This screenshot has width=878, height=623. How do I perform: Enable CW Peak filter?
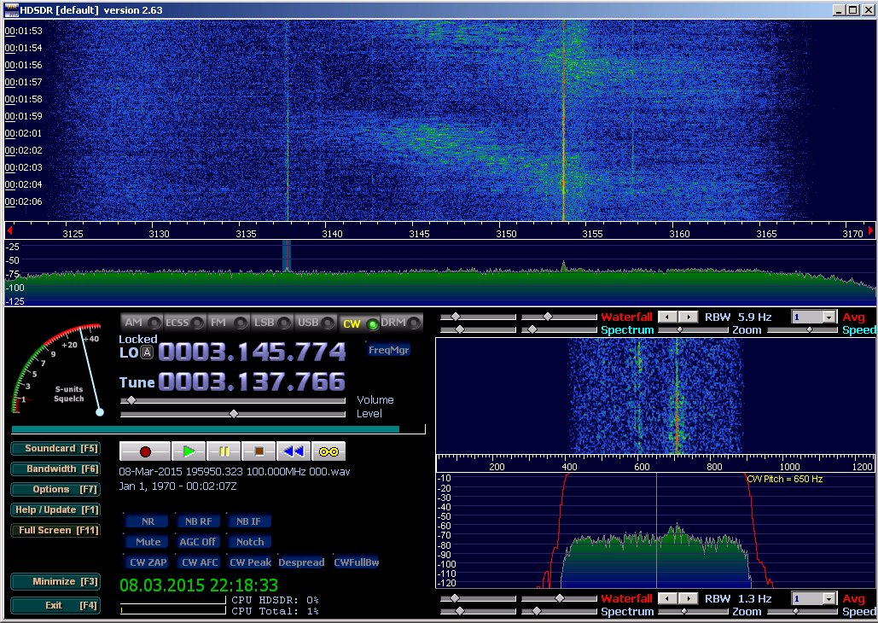tap(250, 562)
